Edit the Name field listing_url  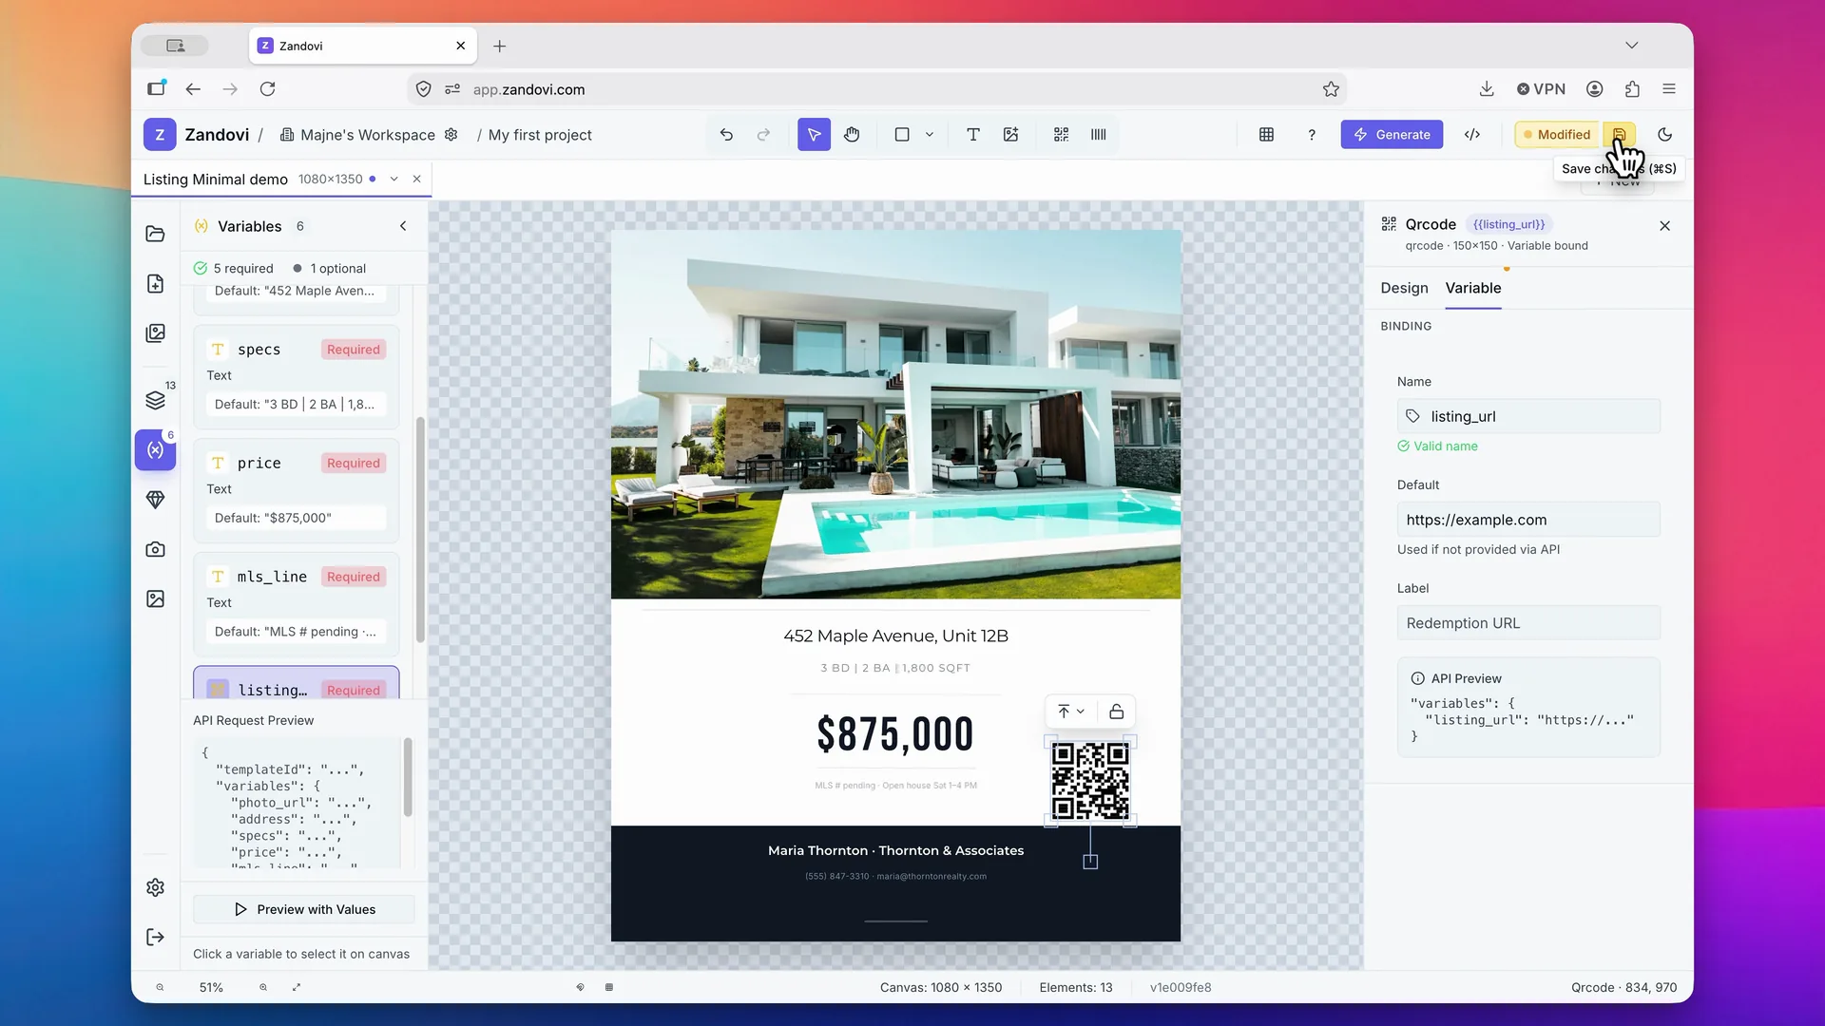click(1528, 416)
